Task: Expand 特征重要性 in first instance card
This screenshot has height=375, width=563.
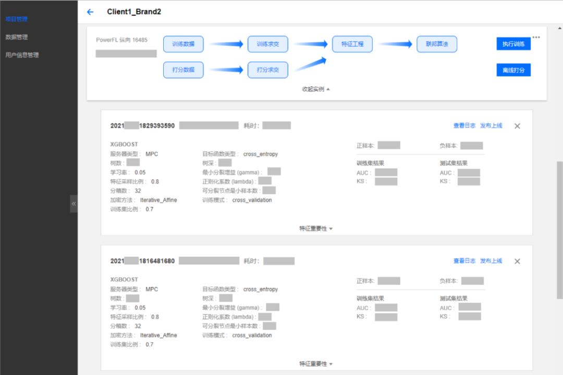Action: tap(316, 228)
